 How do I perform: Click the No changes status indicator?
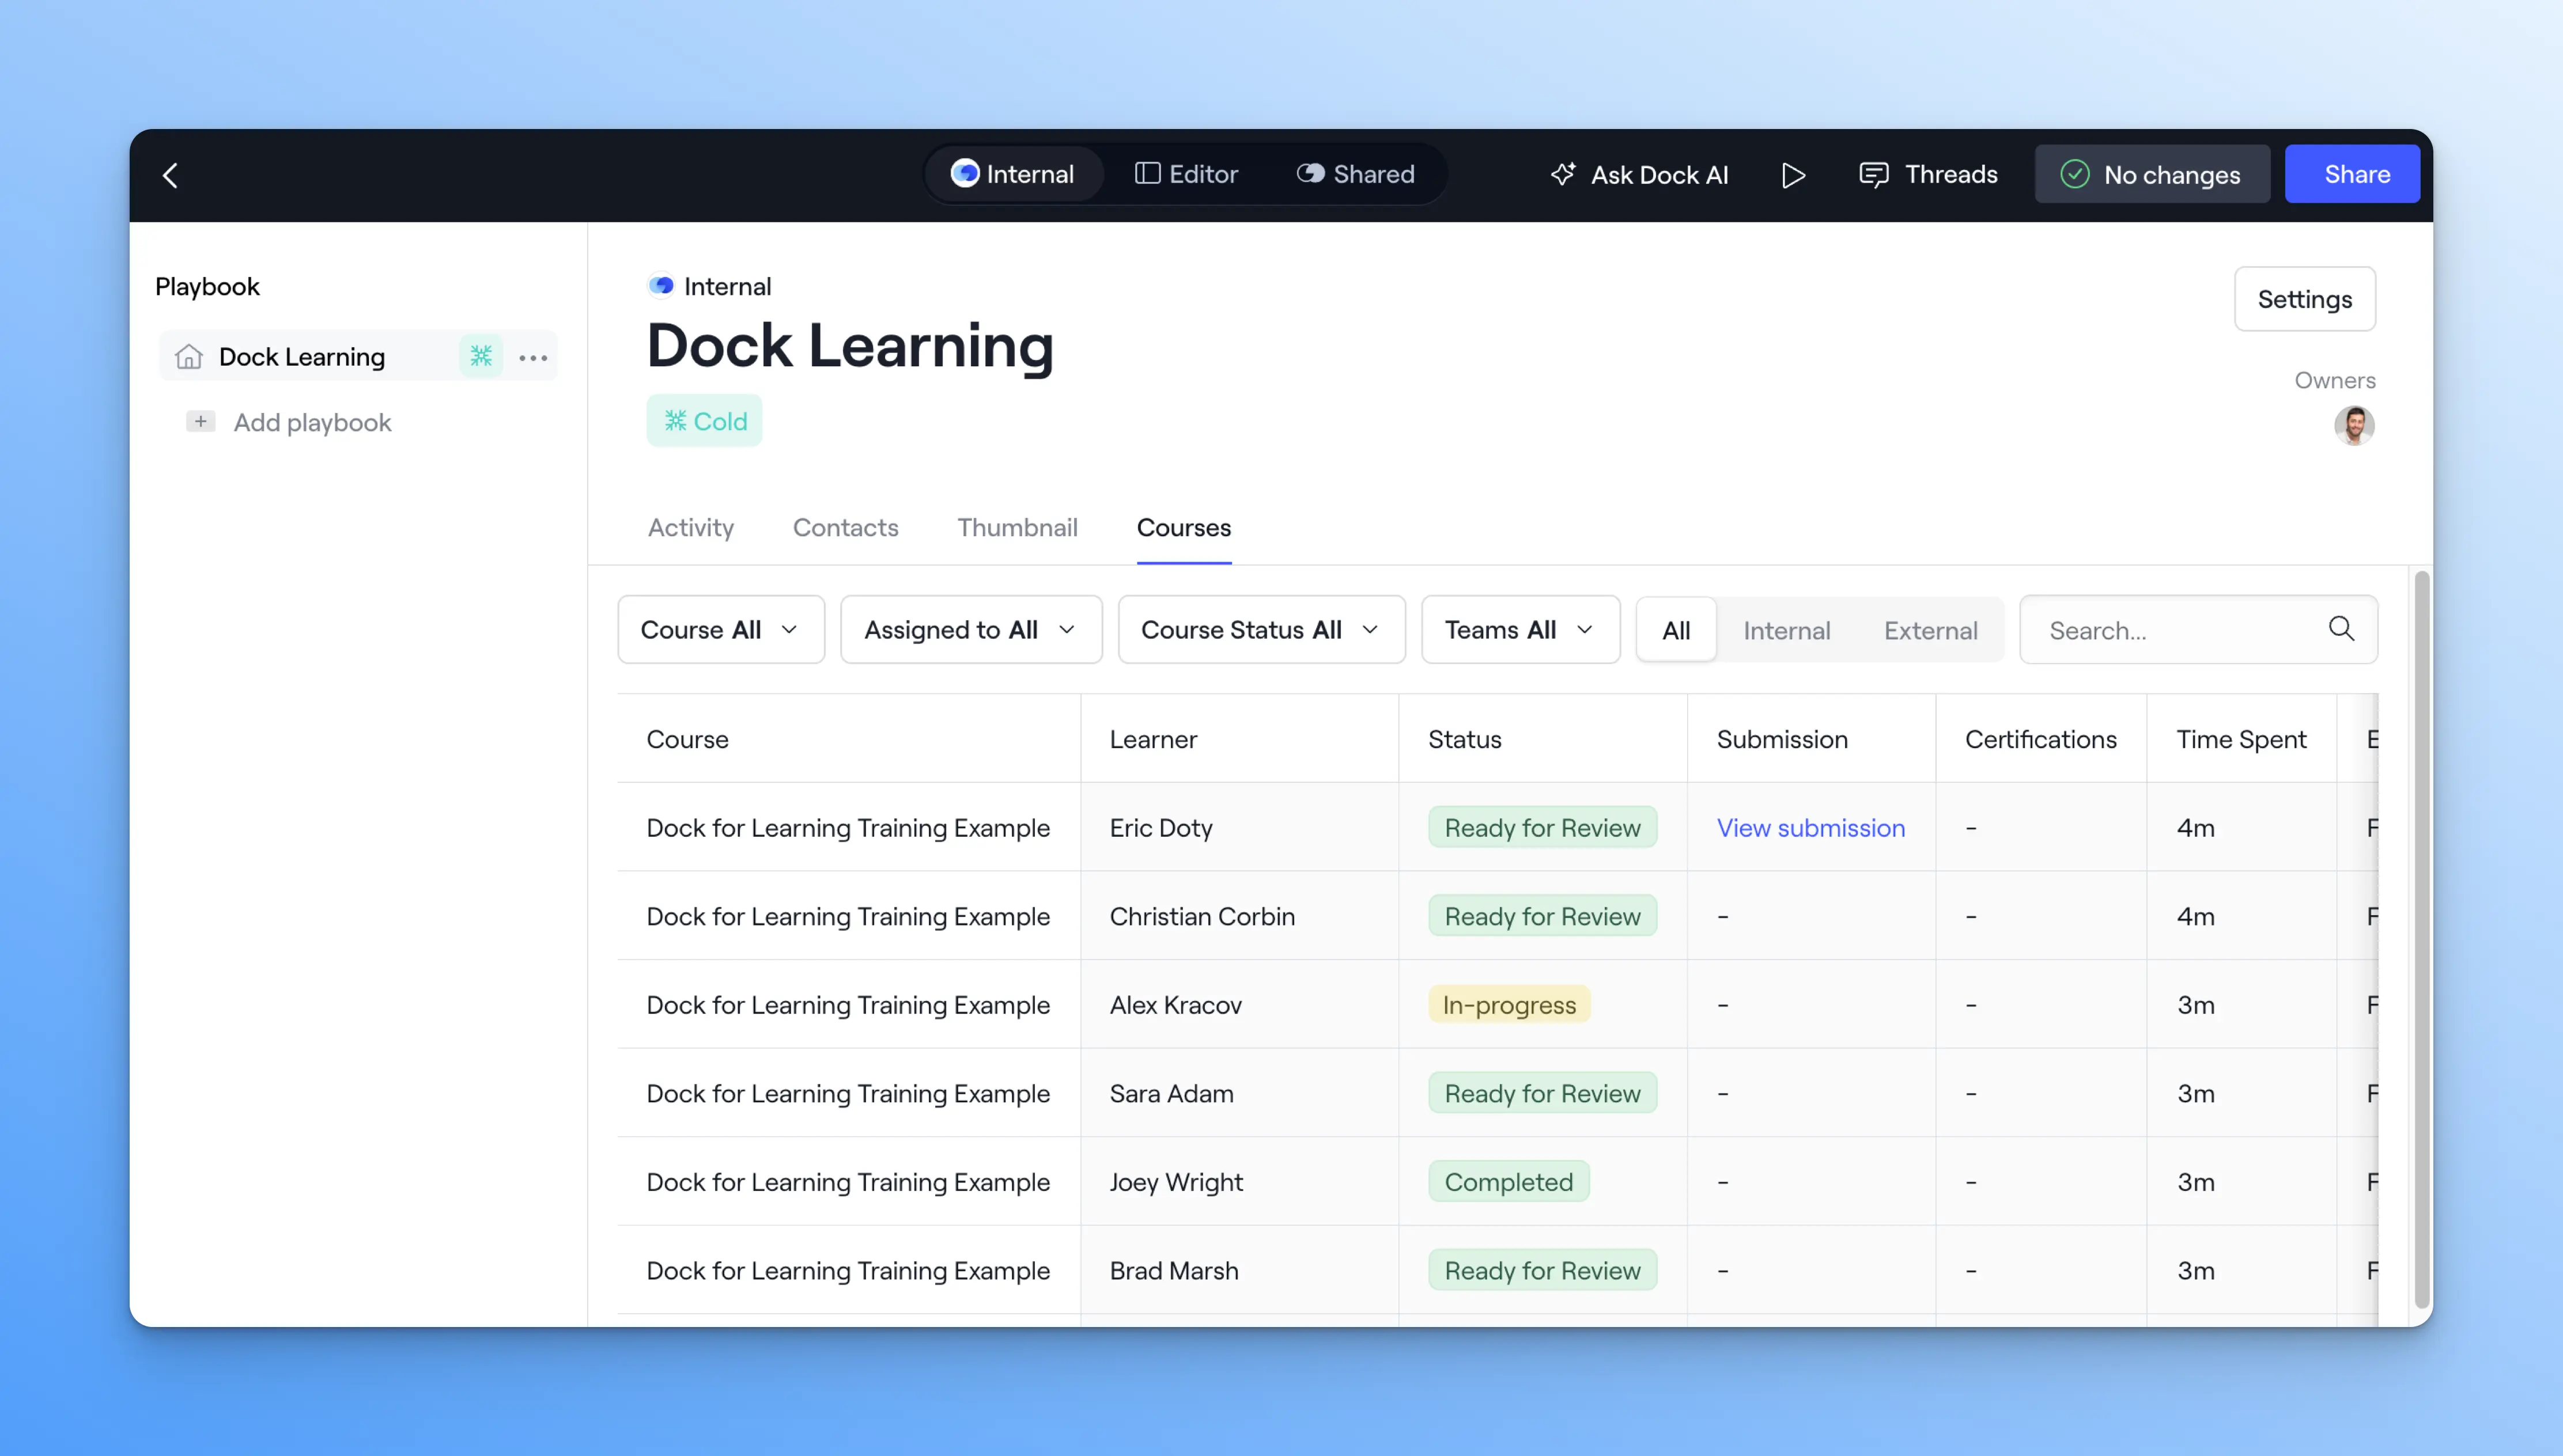coord(2152,175)
